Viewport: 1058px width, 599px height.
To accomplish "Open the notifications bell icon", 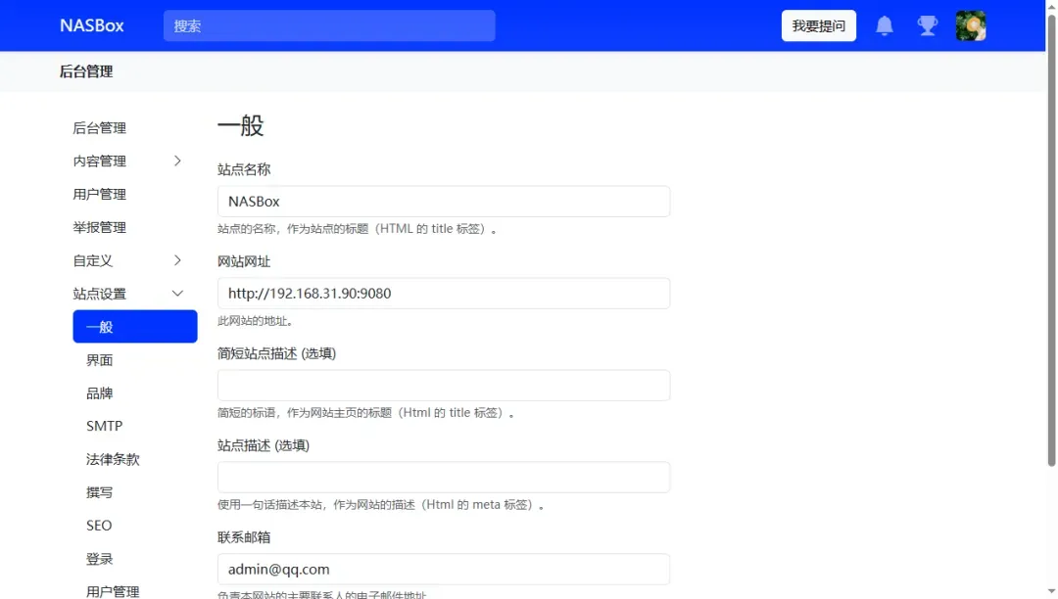I will click(x=884, y=25).
